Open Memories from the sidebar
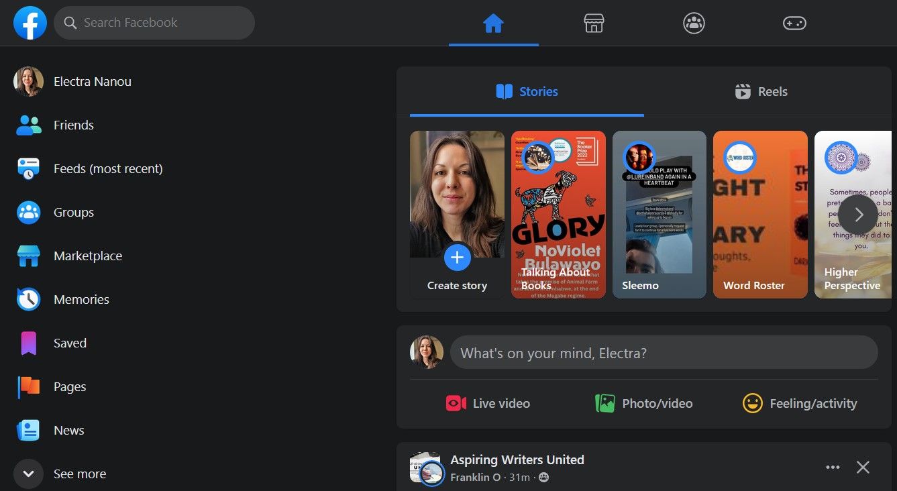This screenshot has height=491, width=897. pyautogui.click(x=81, y=299)
